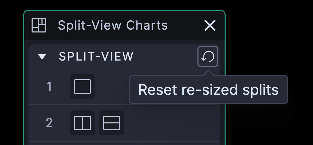313x145 pixels.
Task: Click the Split-View Charts panel title
Action: (113, 25)
